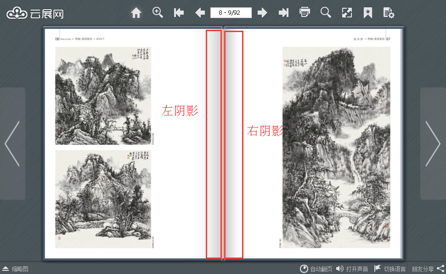Click the zoom in magnifier icon
Screen dimensions: 446x274
click(157, 13)
